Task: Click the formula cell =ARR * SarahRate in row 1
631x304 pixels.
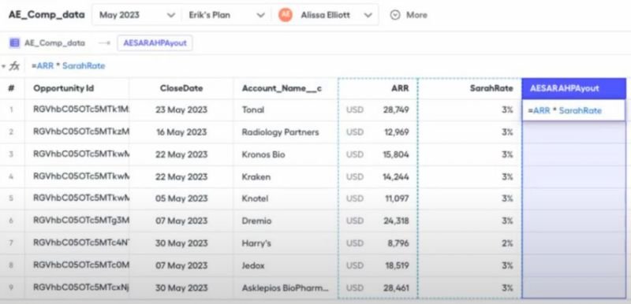Action: tap(574, 110)
